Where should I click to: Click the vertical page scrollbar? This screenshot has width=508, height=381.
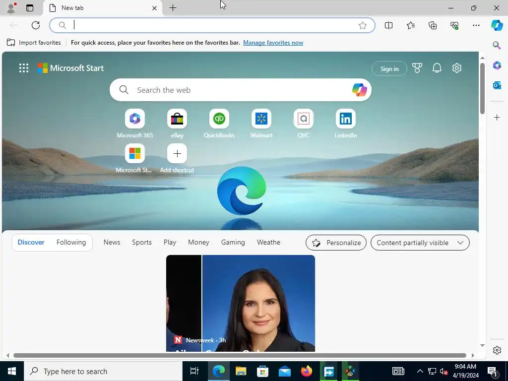point(482,88)
